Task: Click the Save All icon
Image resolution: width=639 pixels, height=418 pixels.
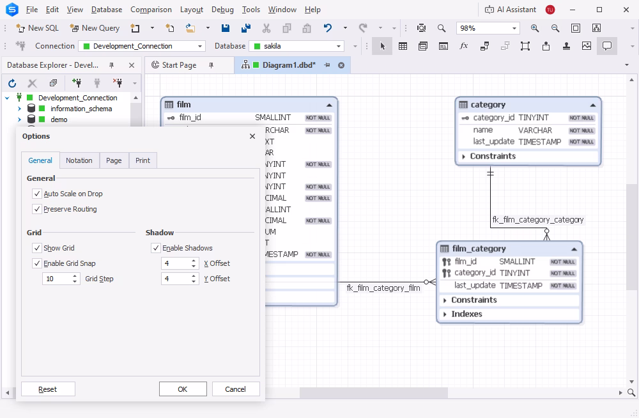Action: (x=246, y=28)
